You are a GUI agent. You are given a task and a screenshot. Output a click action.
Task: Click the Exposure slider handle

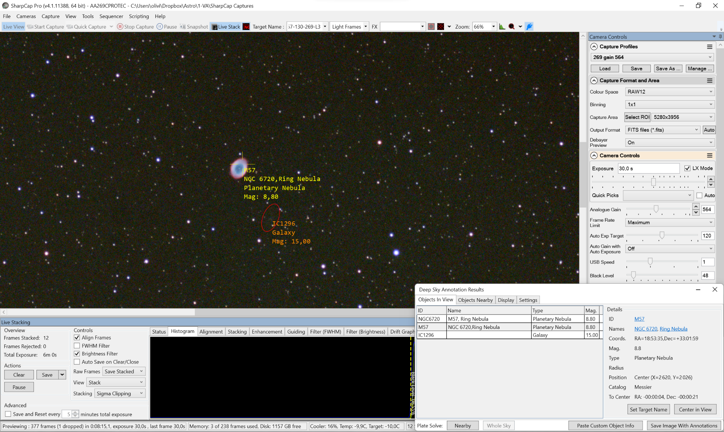pyautogui.click(x=653, y=182)
